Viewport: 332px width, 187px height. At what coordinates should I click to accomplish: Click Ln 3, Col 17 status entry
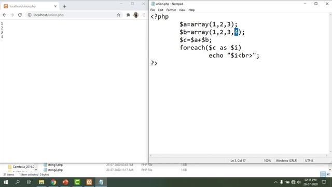pos(238,161)
